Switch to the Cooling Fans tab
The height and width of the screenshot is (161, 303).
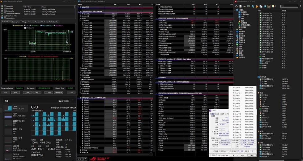click(x=16, y=22)
